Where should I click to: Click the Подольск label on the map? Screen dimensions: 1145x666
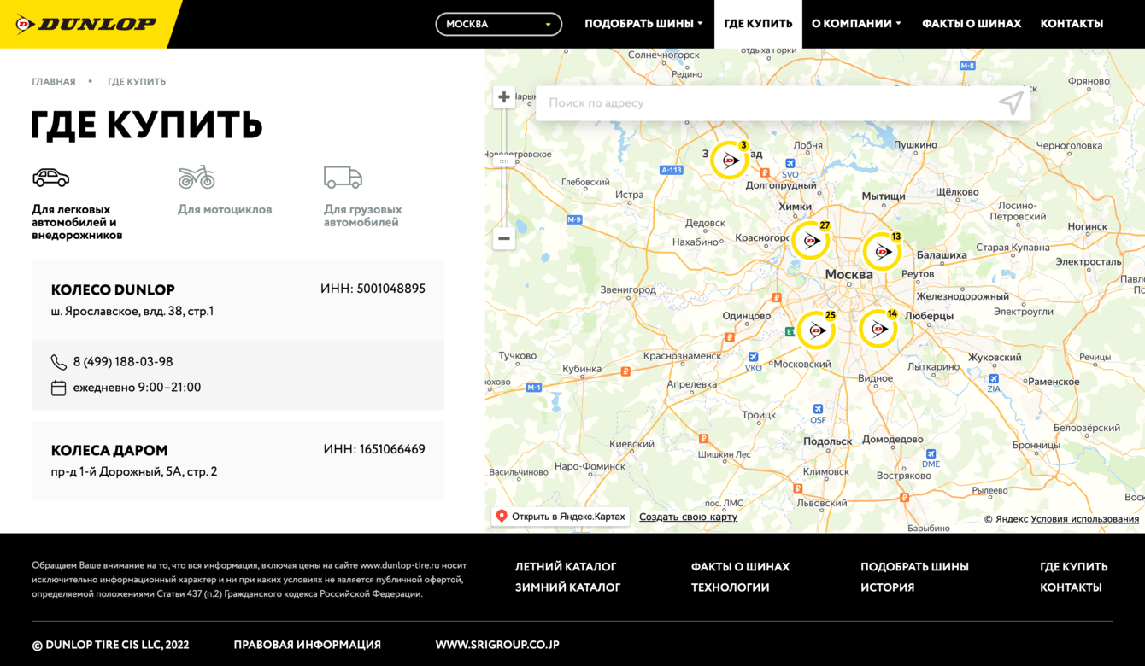pos(828,441)
